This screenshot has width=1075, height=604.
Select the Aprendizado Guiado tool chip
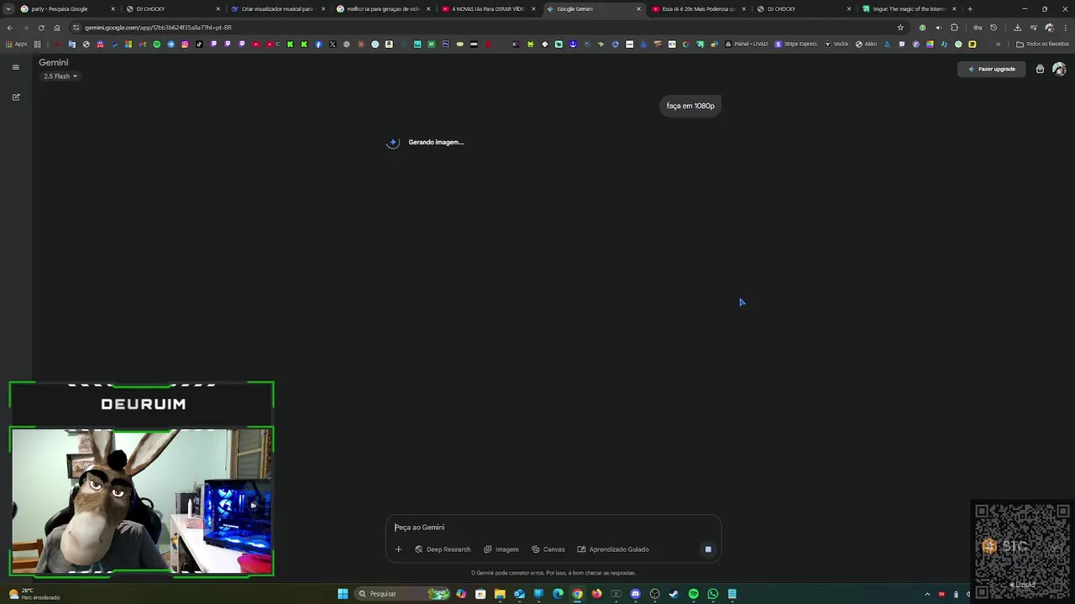point(612,549)
